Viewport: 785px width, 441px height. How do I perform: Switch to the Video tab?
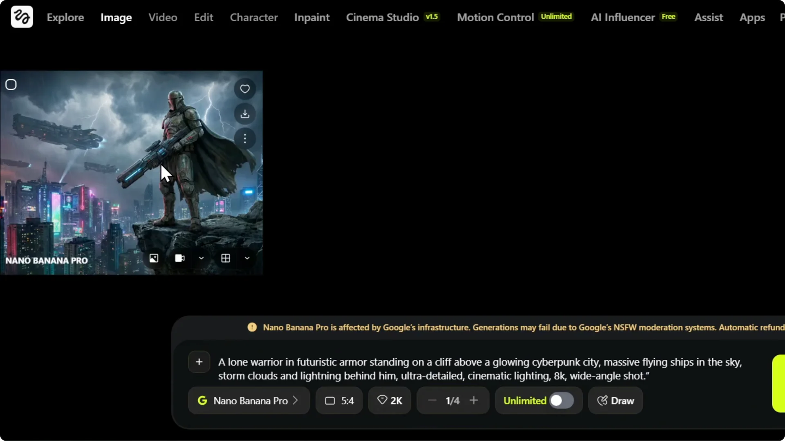click(163, 17)
